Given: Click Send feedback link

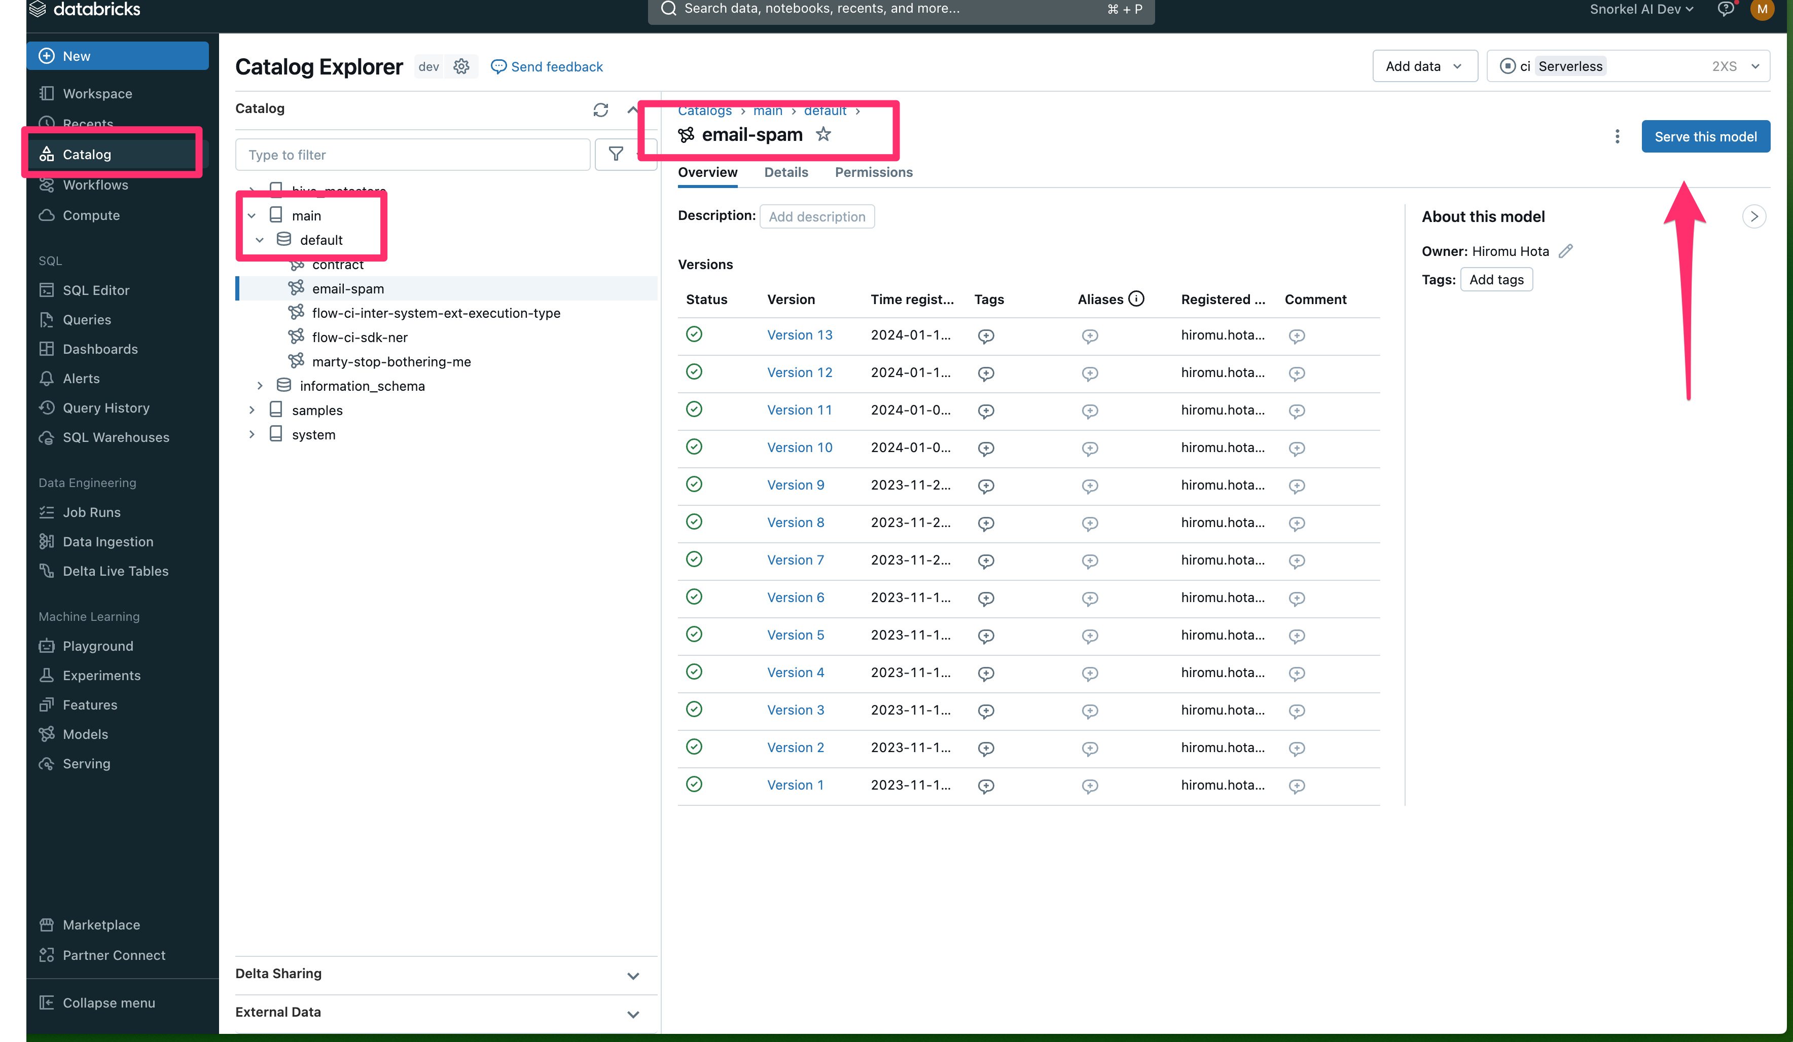Looking at the screenshot, I should coord(547,67).
